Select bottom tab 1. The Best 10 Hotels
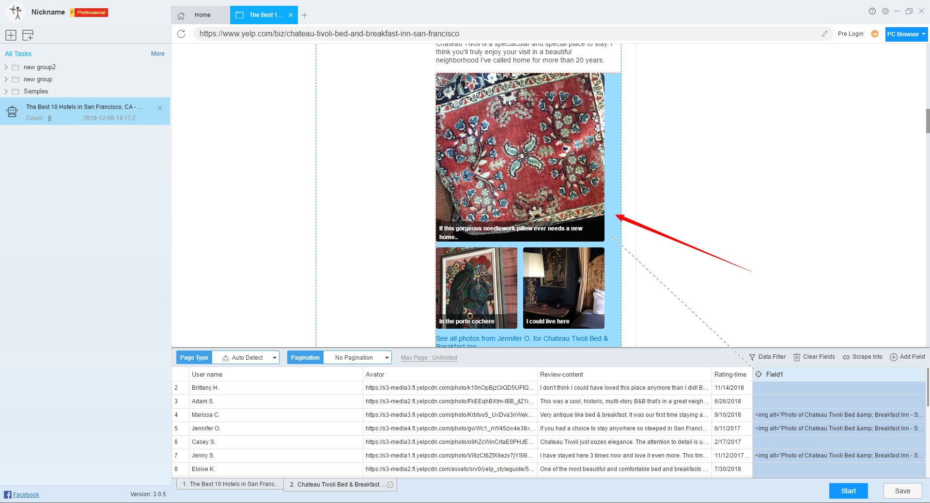The height and width of the screenshot is (503, 930). (230, 484)
